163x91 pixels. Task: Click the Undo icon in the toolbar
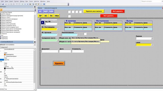click(17, 4)
